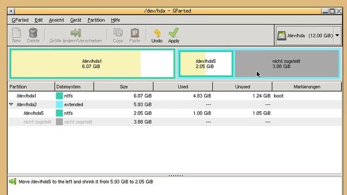Open the Hilfe menu
The width and height of the screenshot is (347, 195).
tap(115, 20)
